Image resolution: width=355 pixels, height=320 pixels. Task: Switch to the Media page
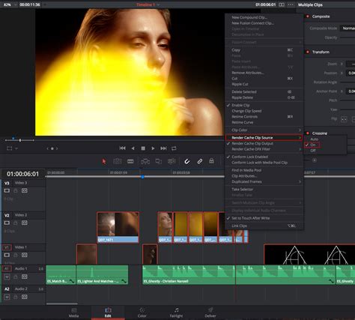click(74, 313)
